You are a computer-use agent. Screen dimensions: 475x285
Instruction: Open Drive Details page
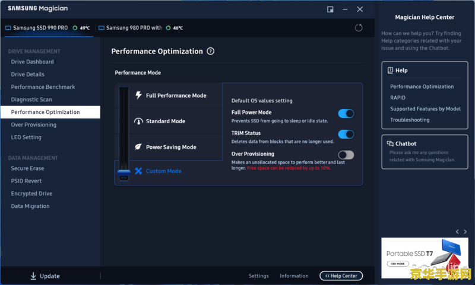27,74
